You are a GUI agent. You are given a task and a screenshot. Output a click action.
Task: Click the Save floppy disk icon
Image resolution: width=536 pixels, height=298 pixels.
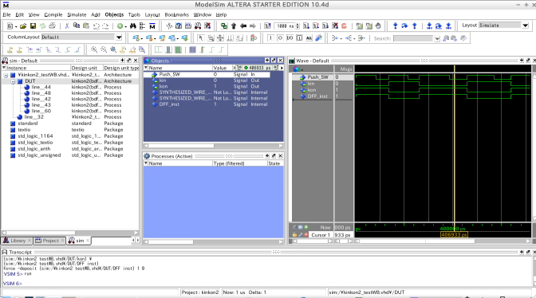[x=33, y=26]
